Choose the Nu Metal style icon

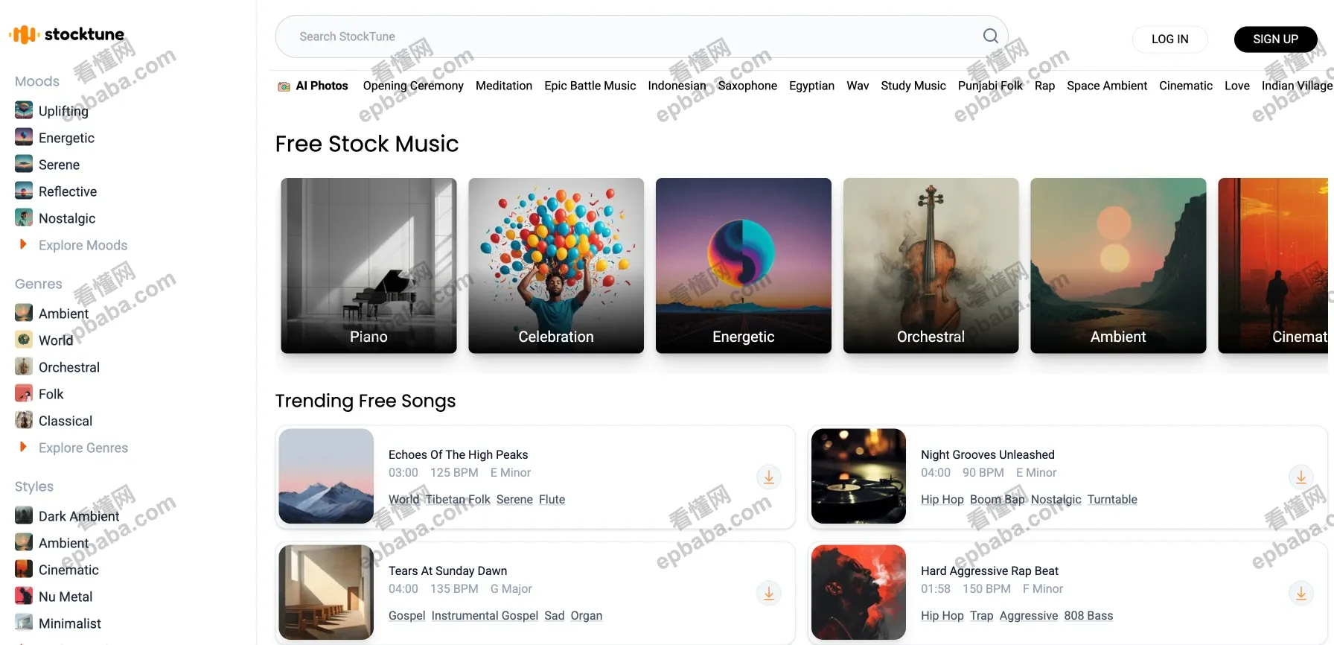[x=24, y=596]
